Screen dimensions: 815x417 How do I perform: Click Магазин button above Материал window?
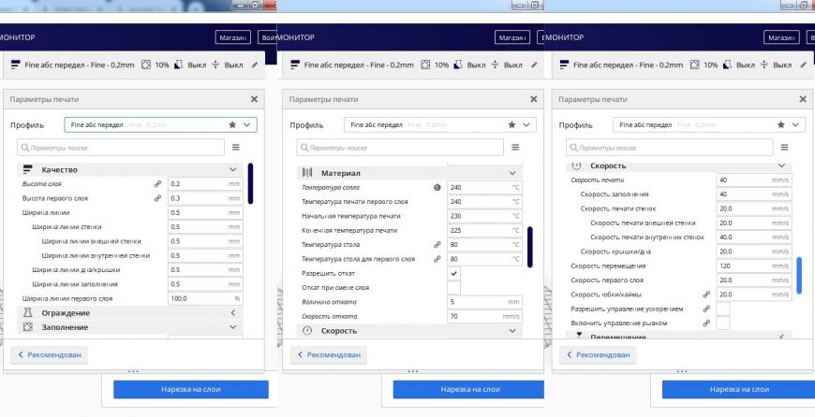512,37
